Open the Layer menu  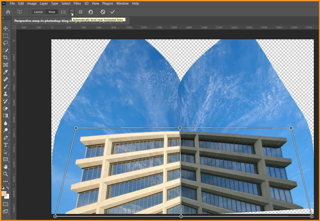[x=44, y=4]
